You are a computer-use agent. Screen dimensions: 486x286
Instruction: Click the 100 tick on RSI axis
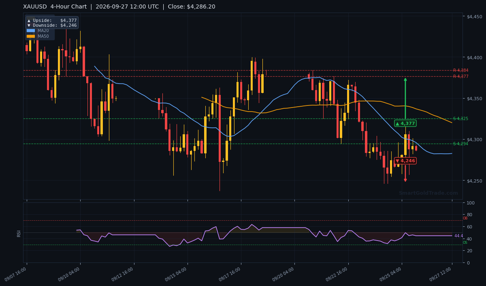click(x=471, y=202)
